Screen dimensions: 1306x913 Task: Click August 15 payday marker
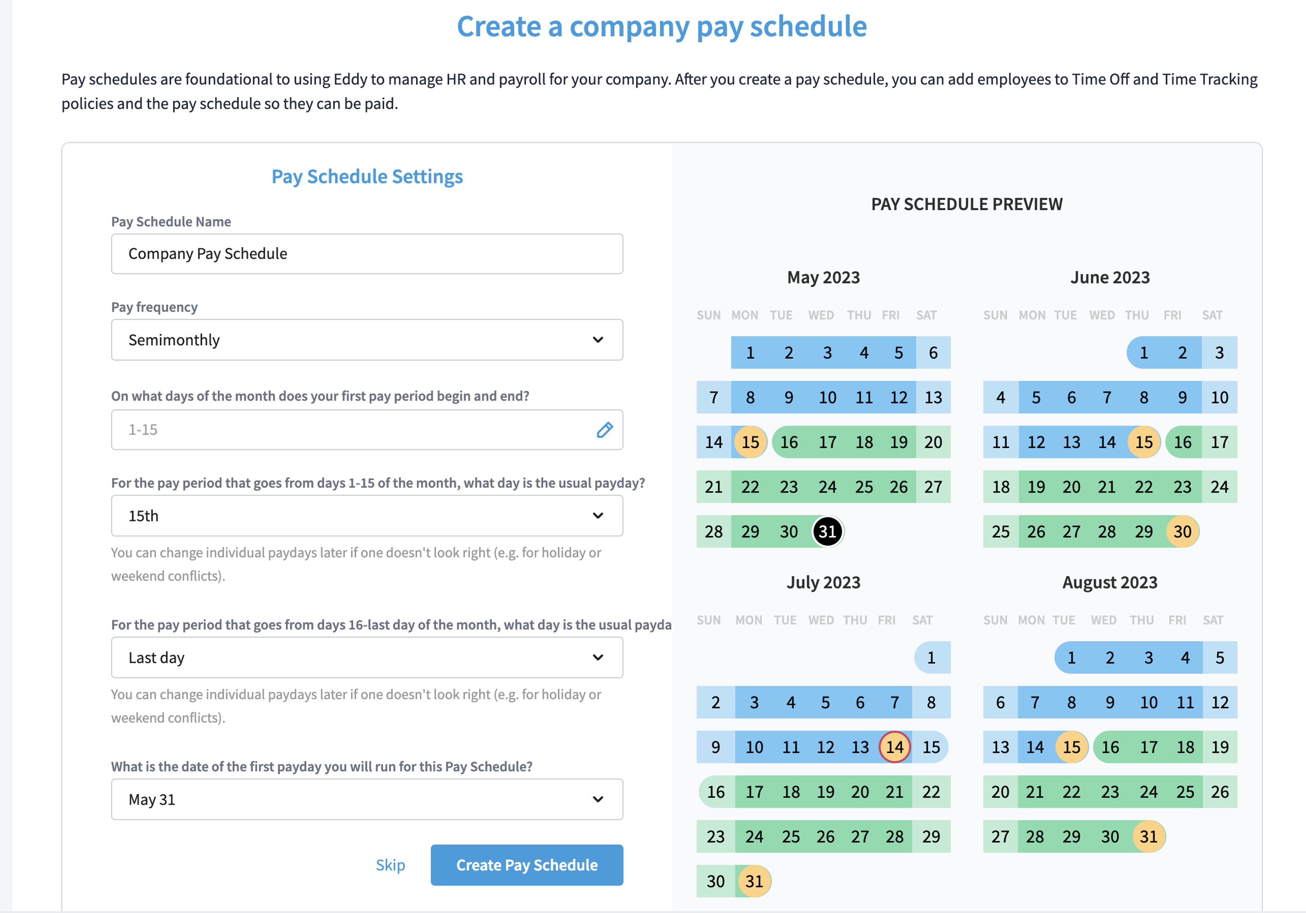(1072, 747)
